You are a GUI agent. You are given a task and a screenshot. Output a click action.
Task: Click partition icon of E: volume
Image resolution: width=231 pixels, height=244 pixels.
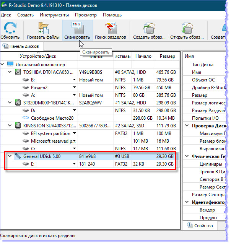(x=26, y=164)
